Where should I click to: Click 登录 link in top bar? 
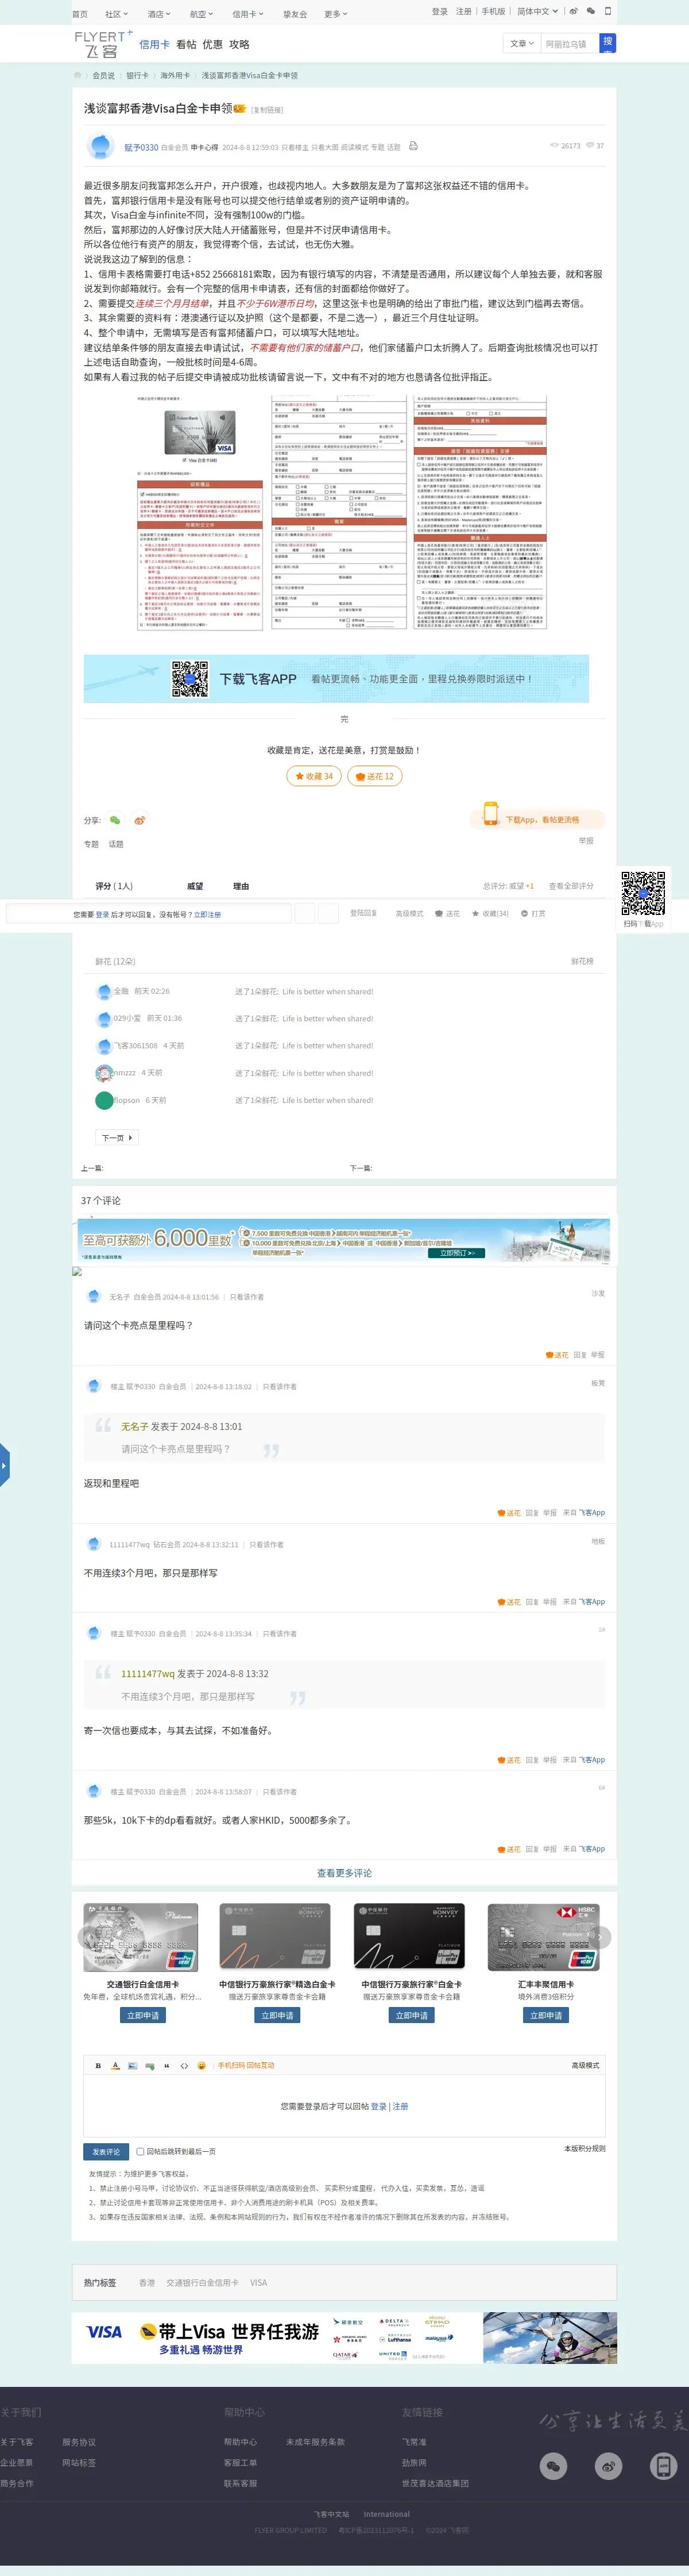pos(439,11)
